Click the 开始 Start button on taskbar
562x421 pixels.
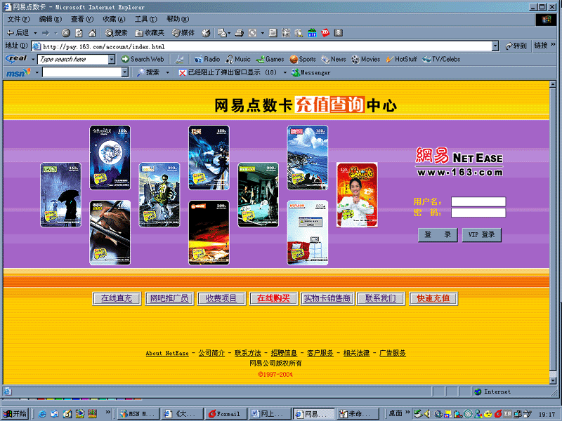pyautogui.click(x=15, y=413)
